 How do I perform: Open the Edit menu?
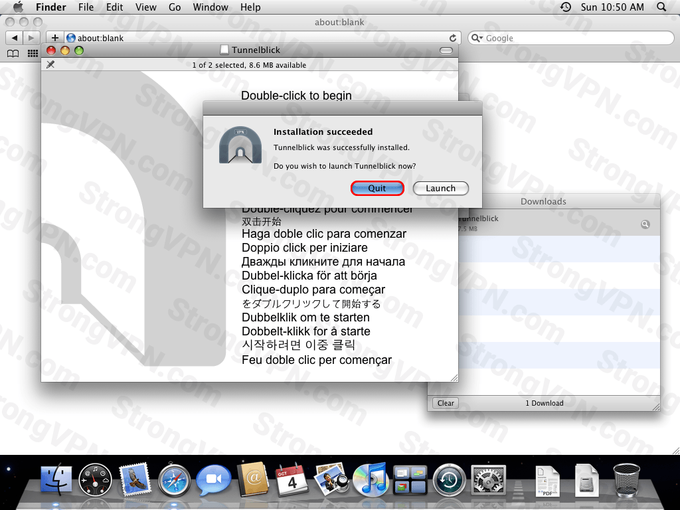pos(114,7)
